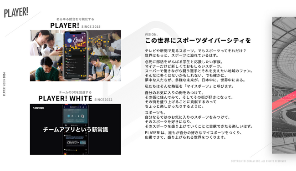The image size is (296, 171).
Task: Click the line beginning 'その街に住んでみて'
Action: click(189, 97)
